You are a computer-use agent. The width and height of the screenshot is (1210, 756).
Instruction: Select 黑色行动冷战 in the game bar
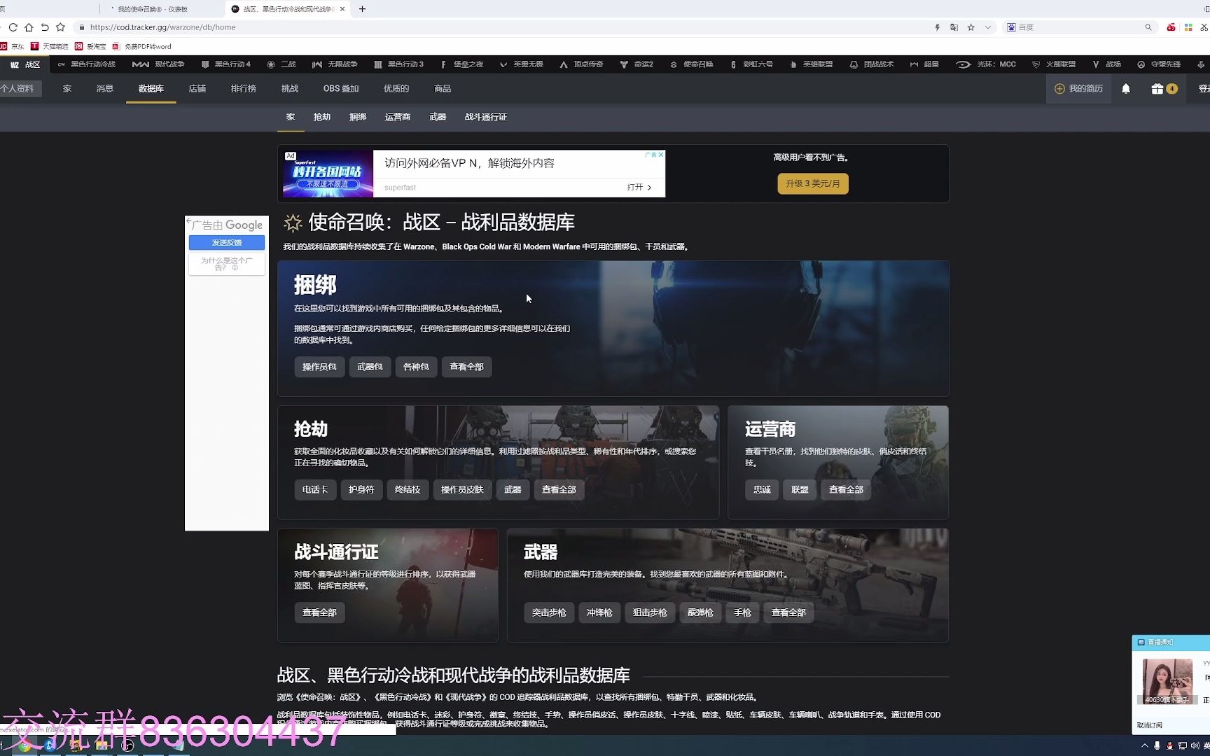pos(87,64)
